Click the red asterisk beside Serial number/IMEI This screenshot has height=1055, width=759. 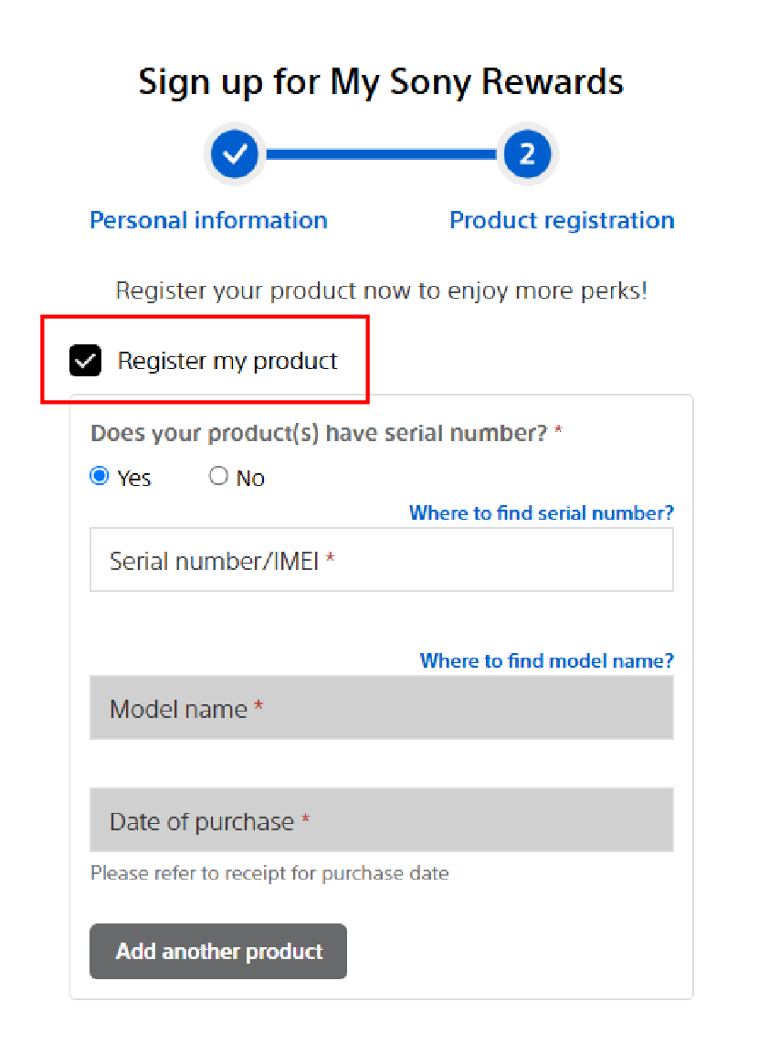pyautogui.click(x=331, y=559)
